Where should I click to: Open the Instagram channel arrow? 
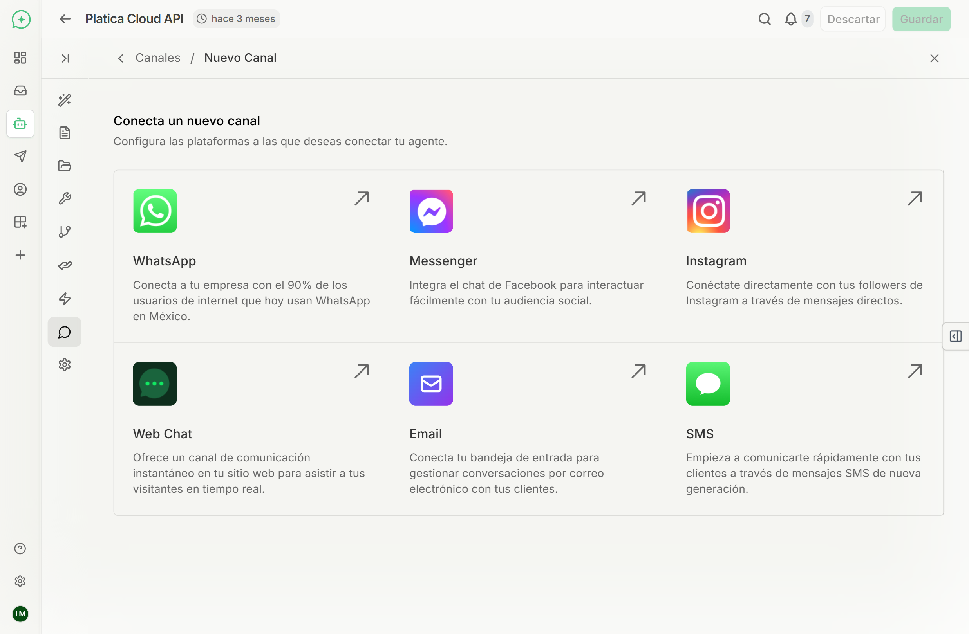(x=915, y=198)
